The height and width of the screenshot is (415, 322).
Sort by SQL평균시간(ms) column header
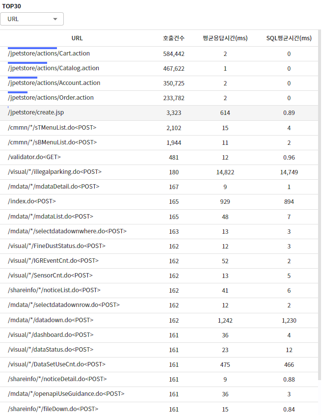[289, 38]
